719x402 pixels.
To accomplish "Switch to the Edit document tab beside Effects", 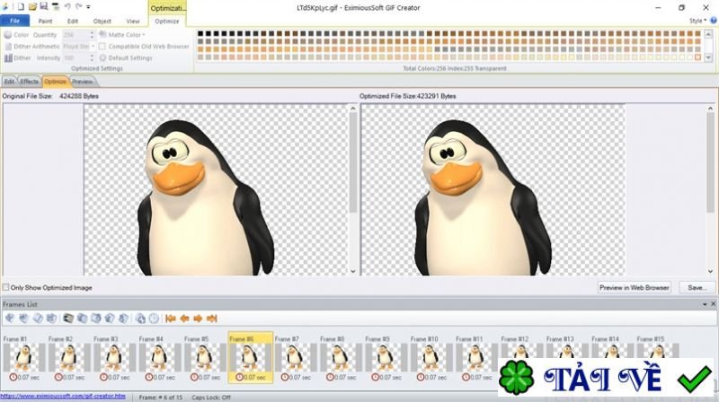I will [x=9, y=82].
